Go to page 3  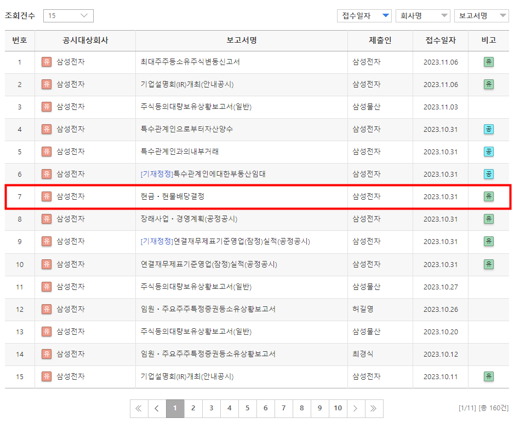coord(212,408)
